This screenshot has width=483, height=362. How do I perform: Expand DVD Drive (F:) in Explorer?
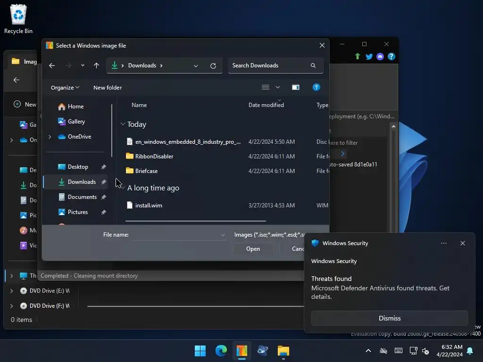[11, 306]
